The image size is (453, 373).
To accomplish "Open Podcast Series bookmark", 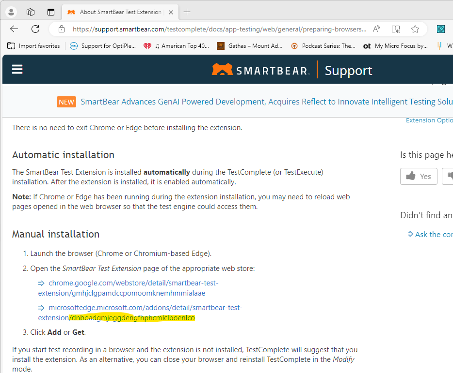I will click(324, 46).
